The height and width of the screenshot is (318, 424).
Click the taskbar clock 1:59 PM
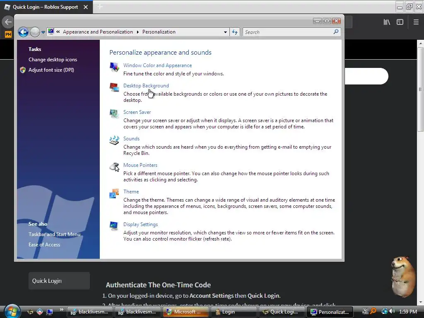(x=408, y=312)
